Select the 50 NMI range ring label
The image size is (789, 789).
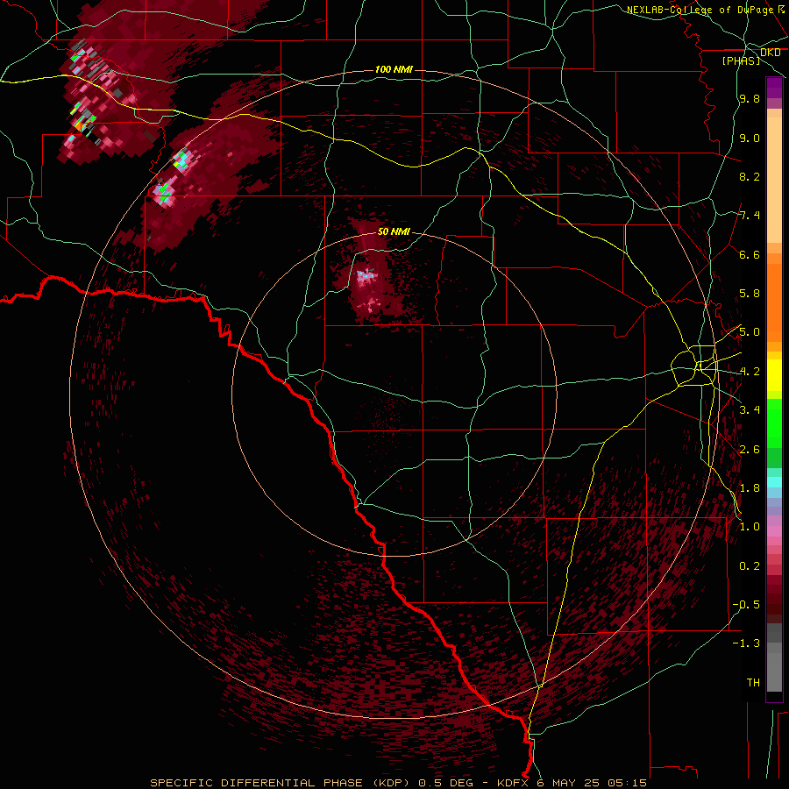point(394,232)
